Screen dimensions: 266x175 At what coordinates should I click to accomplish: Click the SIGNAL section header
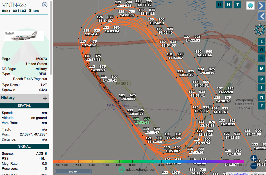(24, 146)
